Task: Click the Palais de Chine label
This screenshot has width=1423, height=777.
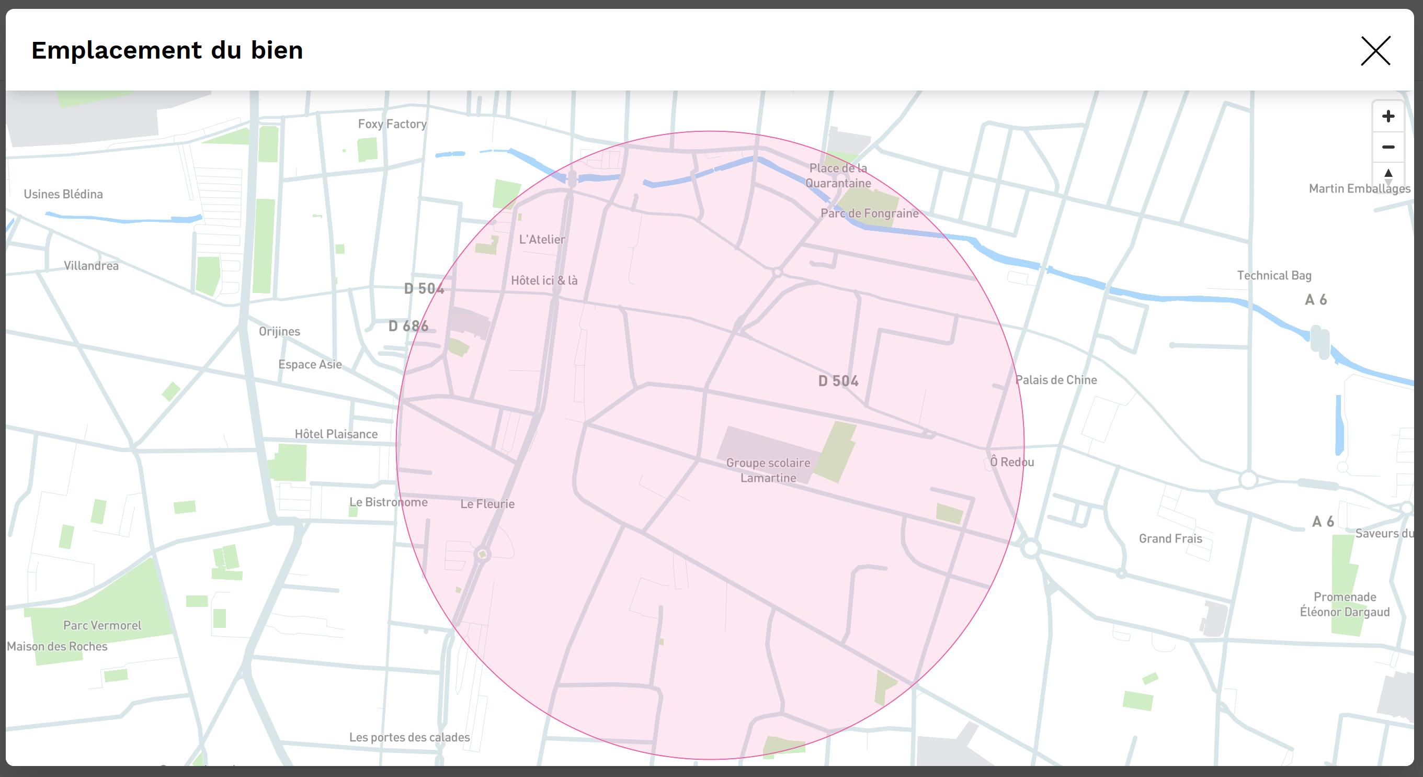Action: tap(1056, 380)
